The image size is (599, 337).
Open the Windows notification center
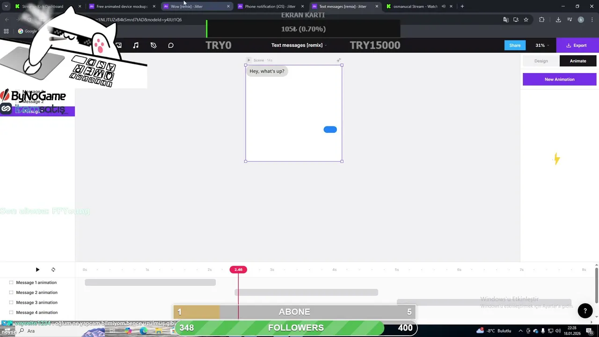click(x=589, y=331)
